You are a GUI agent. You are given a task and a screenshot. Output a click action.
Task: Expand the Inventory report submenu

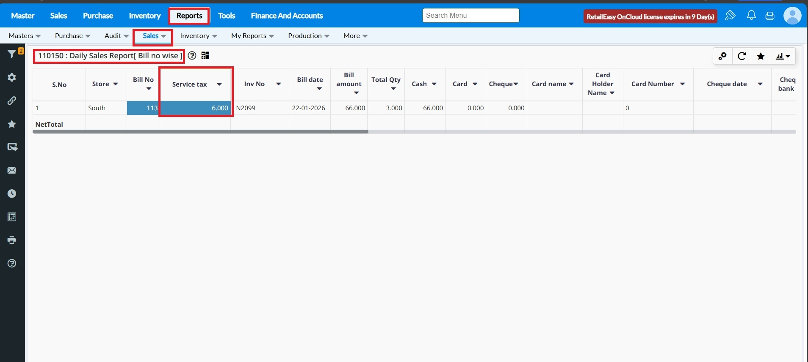[x=199, y=36]
